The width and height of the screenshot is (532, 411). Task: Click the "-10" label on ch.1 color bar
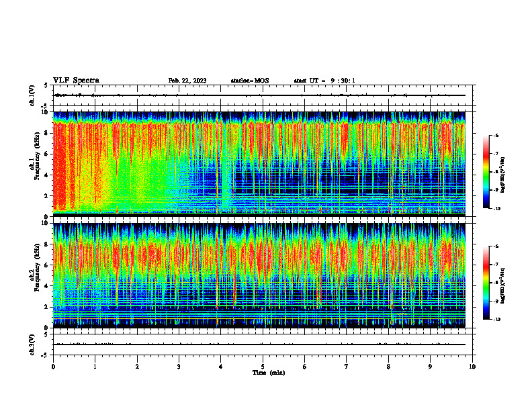(496, 208)
